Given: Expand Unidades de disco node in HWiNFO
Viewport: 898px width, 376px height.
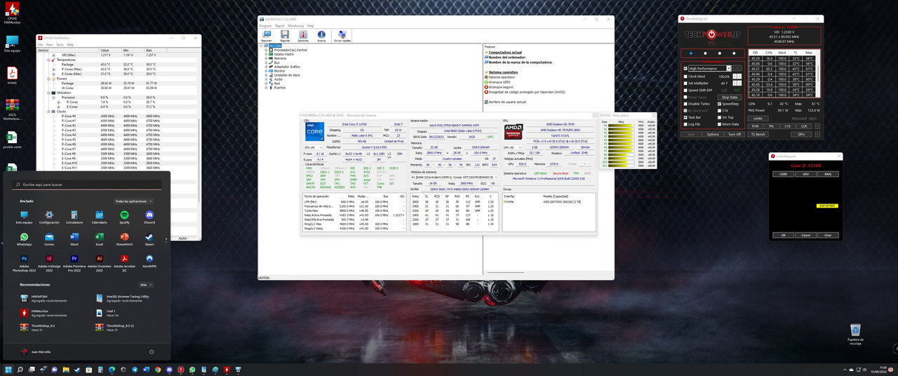Looking at the screenshot, I should (266, 75).
